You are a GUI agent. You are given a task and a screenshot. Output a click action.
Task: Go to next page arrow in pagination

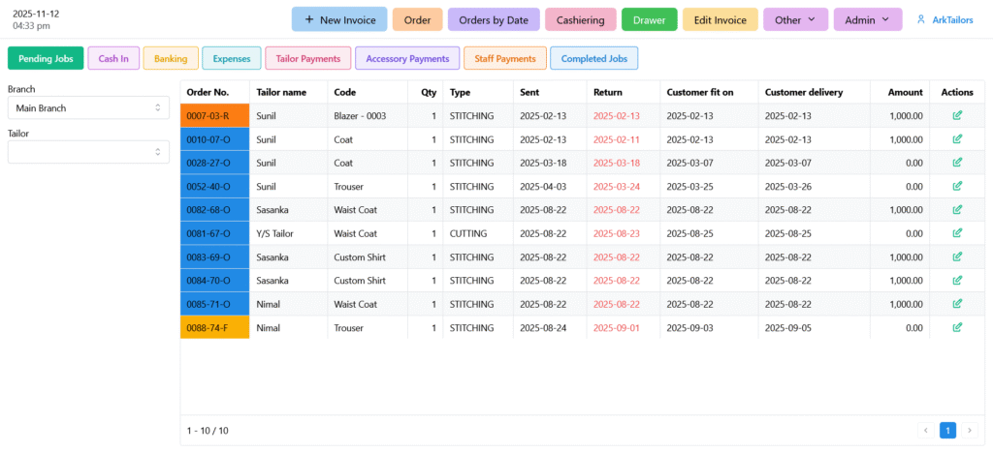pos(969,430)
